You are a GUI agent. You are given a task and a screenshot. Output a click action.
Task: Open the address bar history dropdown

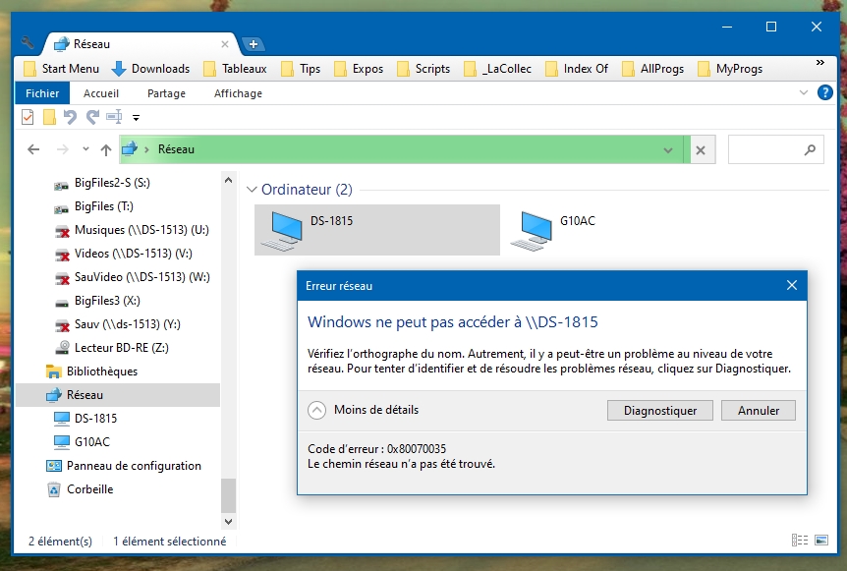coord(668,150)
